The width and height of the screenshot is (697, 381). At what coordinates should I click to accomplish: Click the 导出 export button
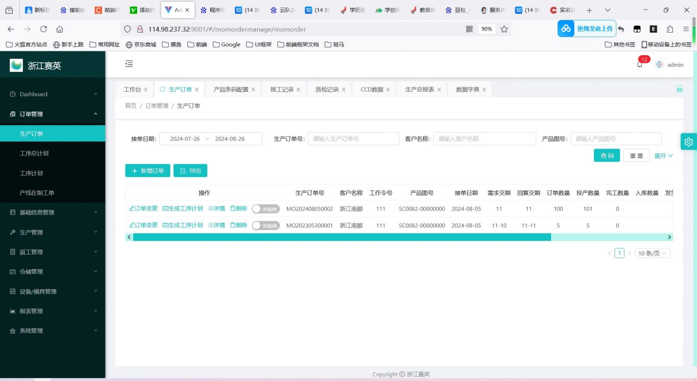(x=190, y=171)
